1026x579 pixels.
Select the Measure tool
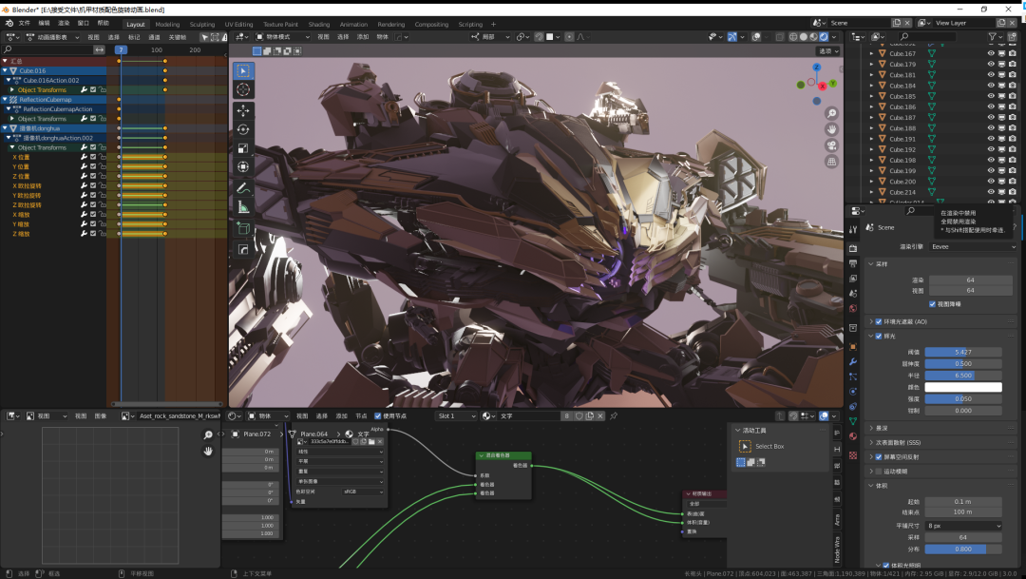(x=243, y=207)
